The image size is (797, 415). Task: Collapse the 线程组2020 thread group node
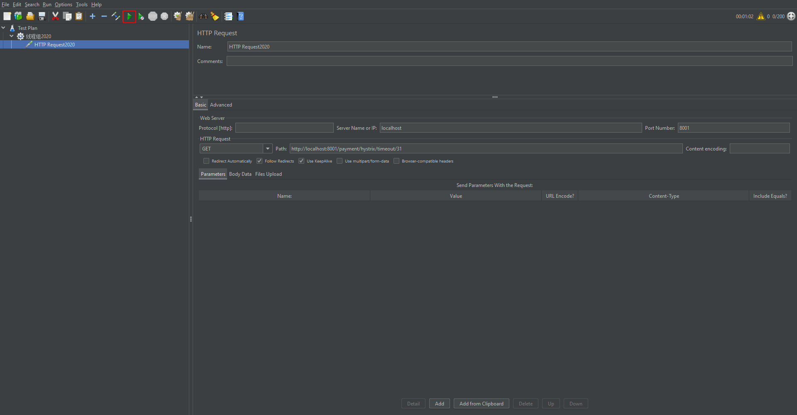(x=12, y=36)
